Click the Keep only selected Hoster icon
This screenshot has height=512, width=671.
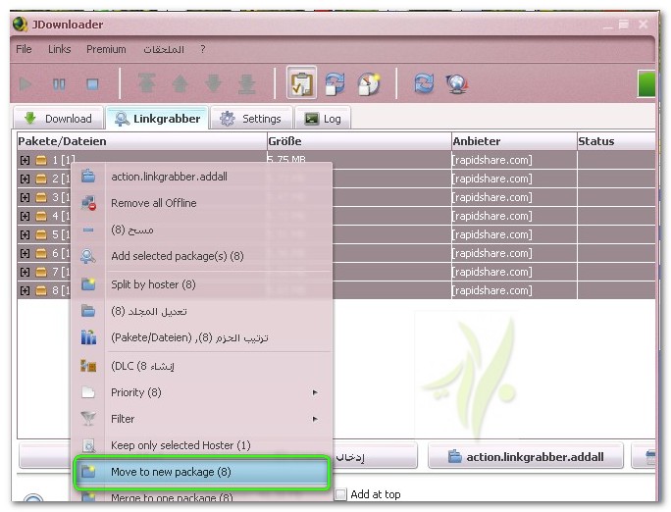click(88, 445)
